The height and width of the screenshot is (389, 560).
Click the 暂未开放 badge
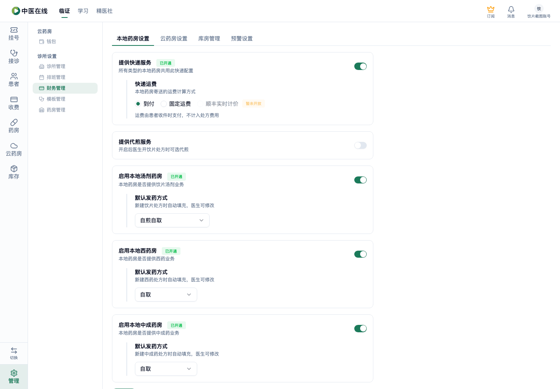tap(254, 104)
